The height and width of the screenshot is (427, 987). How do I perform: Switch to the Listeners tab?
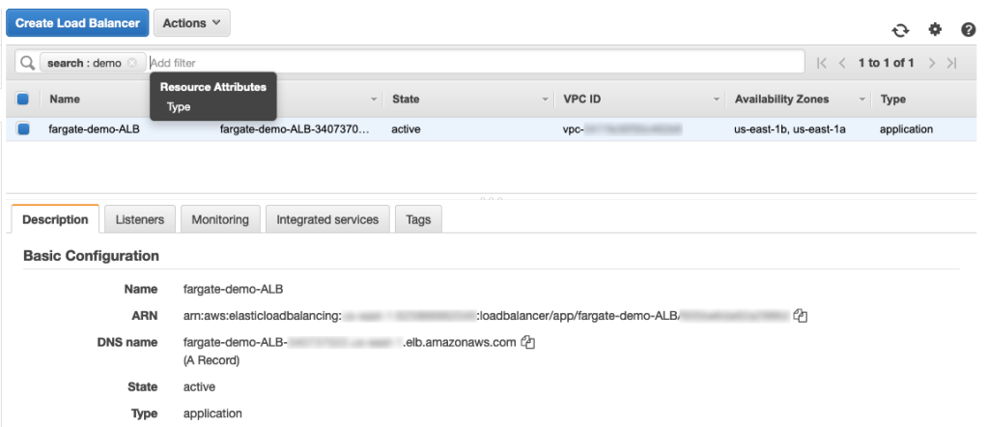[139, 219]
